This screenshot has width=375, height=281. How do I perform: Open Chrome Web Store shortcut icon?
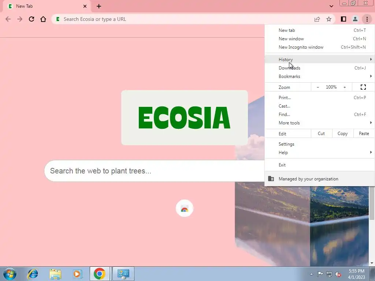(x=185, y=208)
